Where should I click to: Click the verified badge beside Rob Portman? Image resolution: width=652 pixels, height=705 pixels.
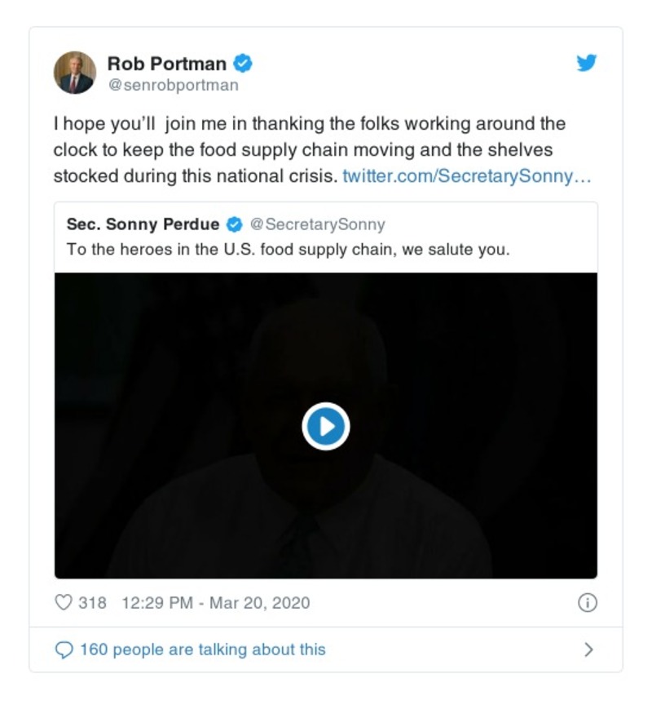coord(243,62)
